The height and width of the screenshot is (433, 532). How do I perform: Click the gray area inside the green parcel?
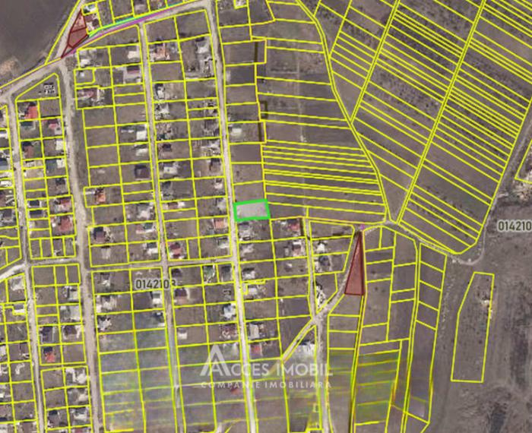[251, 210]
